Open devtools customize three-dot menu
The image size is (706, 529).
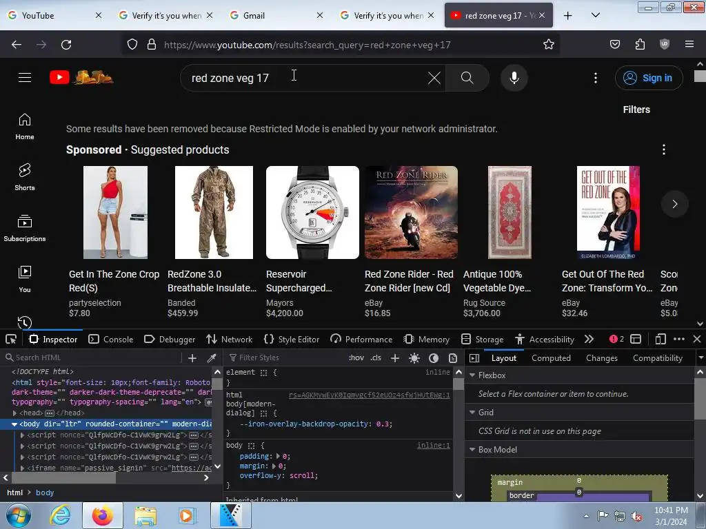point(679,339)
